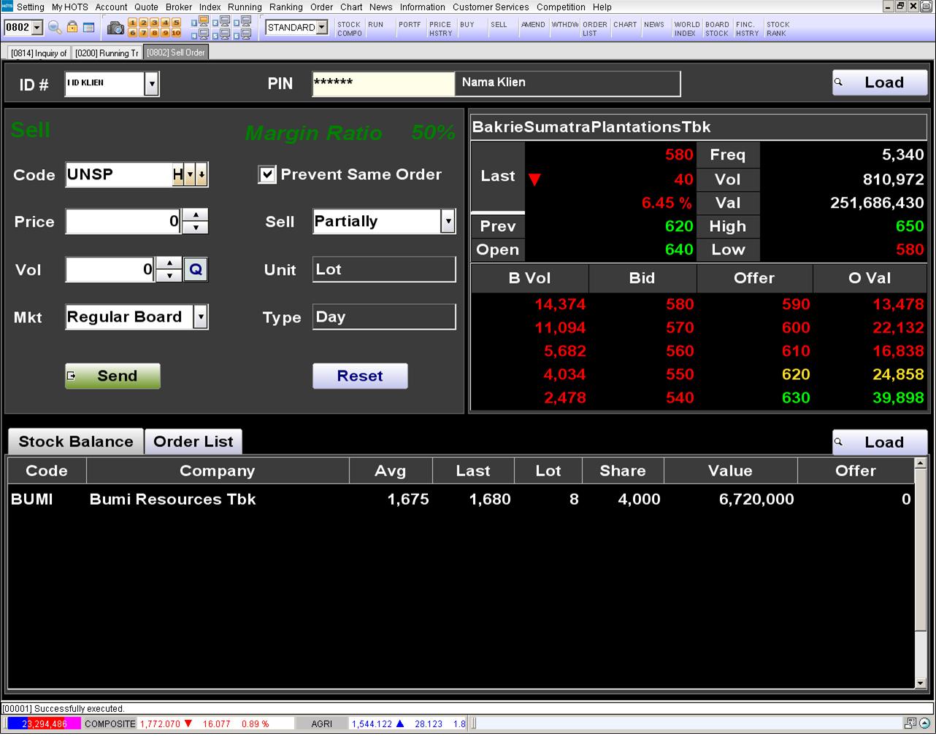Switch to monitor layout 1 icon

tap(200, 22)
